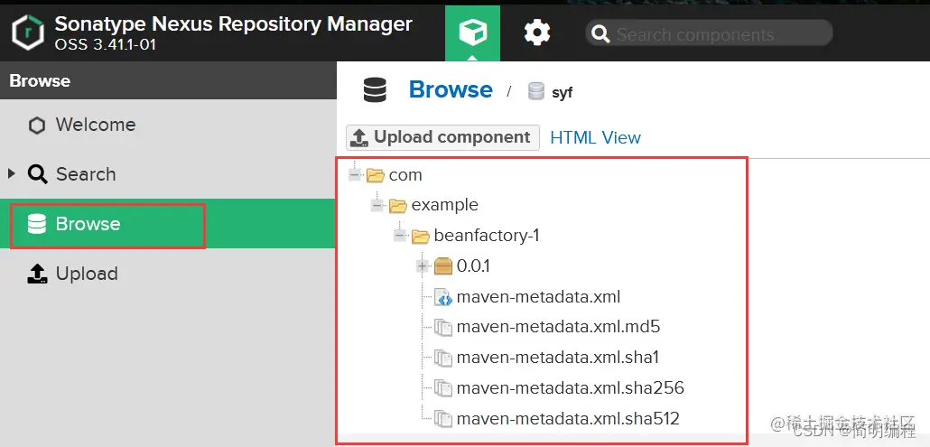Click the example folder icon

398,206
